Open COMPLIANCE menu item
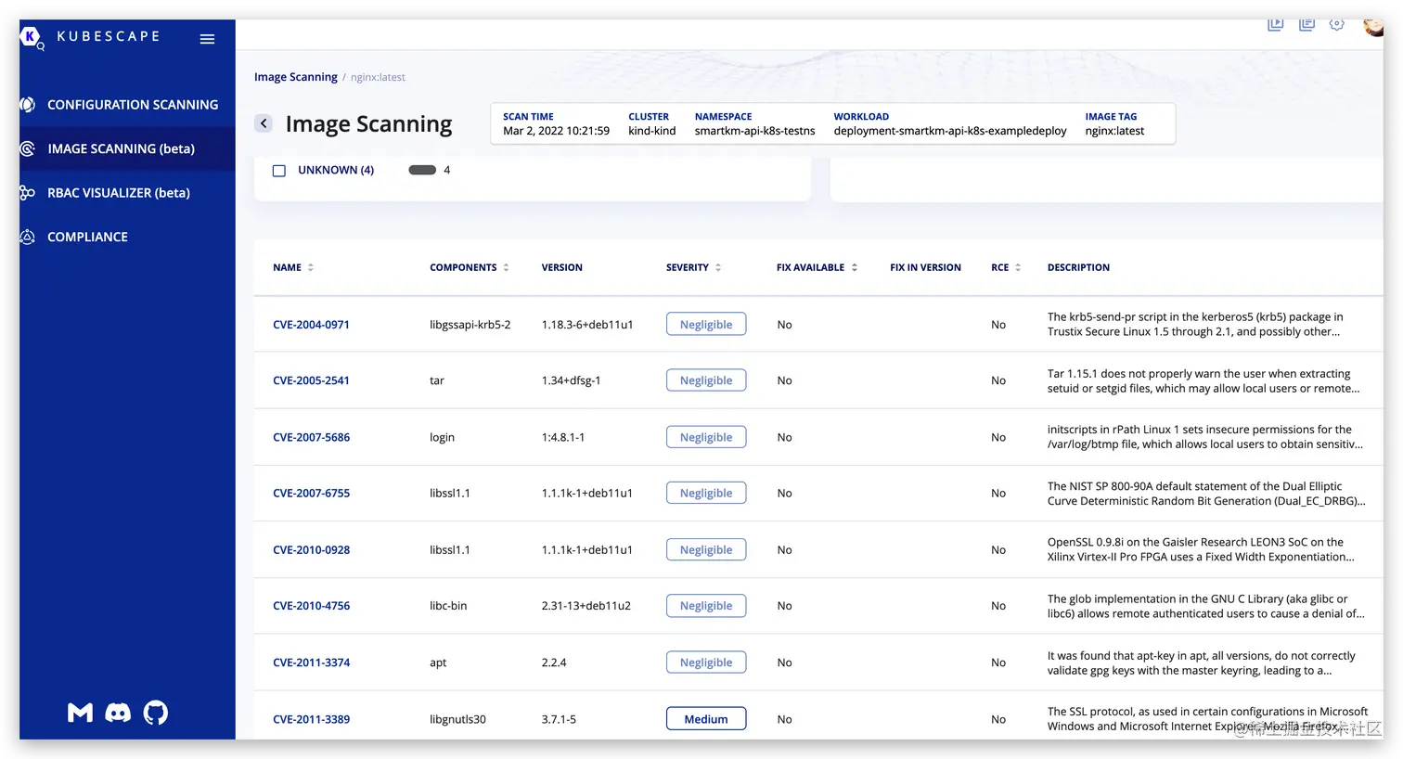1403x759 pixels. tap(87, 237)
